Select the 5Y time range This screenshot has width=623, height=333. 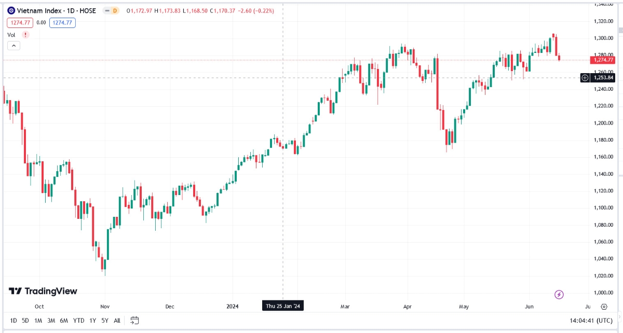click(105, 321)
